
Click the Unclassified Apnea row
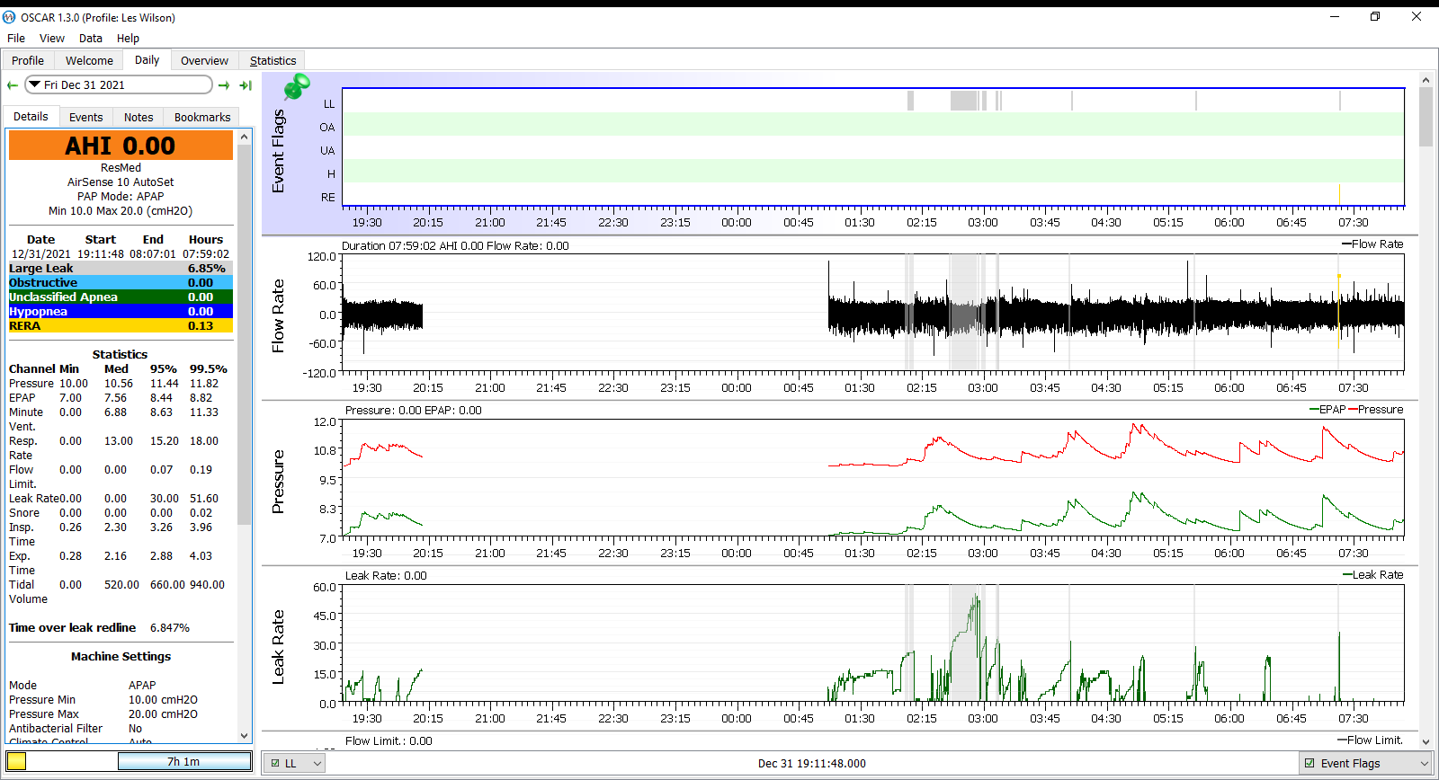click(x=121, y=297)
